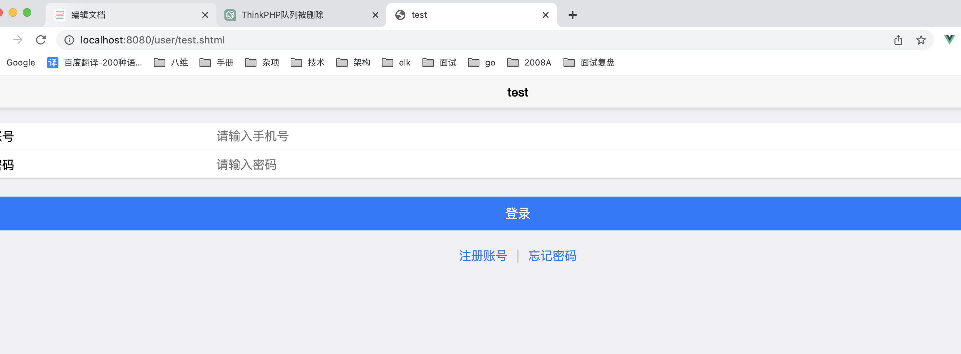Share this page using the share icon
The height and width of the screenshot is (354, 961).
(898, 40)
